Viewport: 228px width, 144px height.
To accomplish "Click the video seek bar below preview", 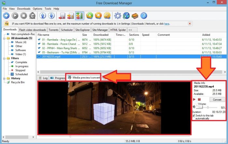I will (x=114, y=137).
